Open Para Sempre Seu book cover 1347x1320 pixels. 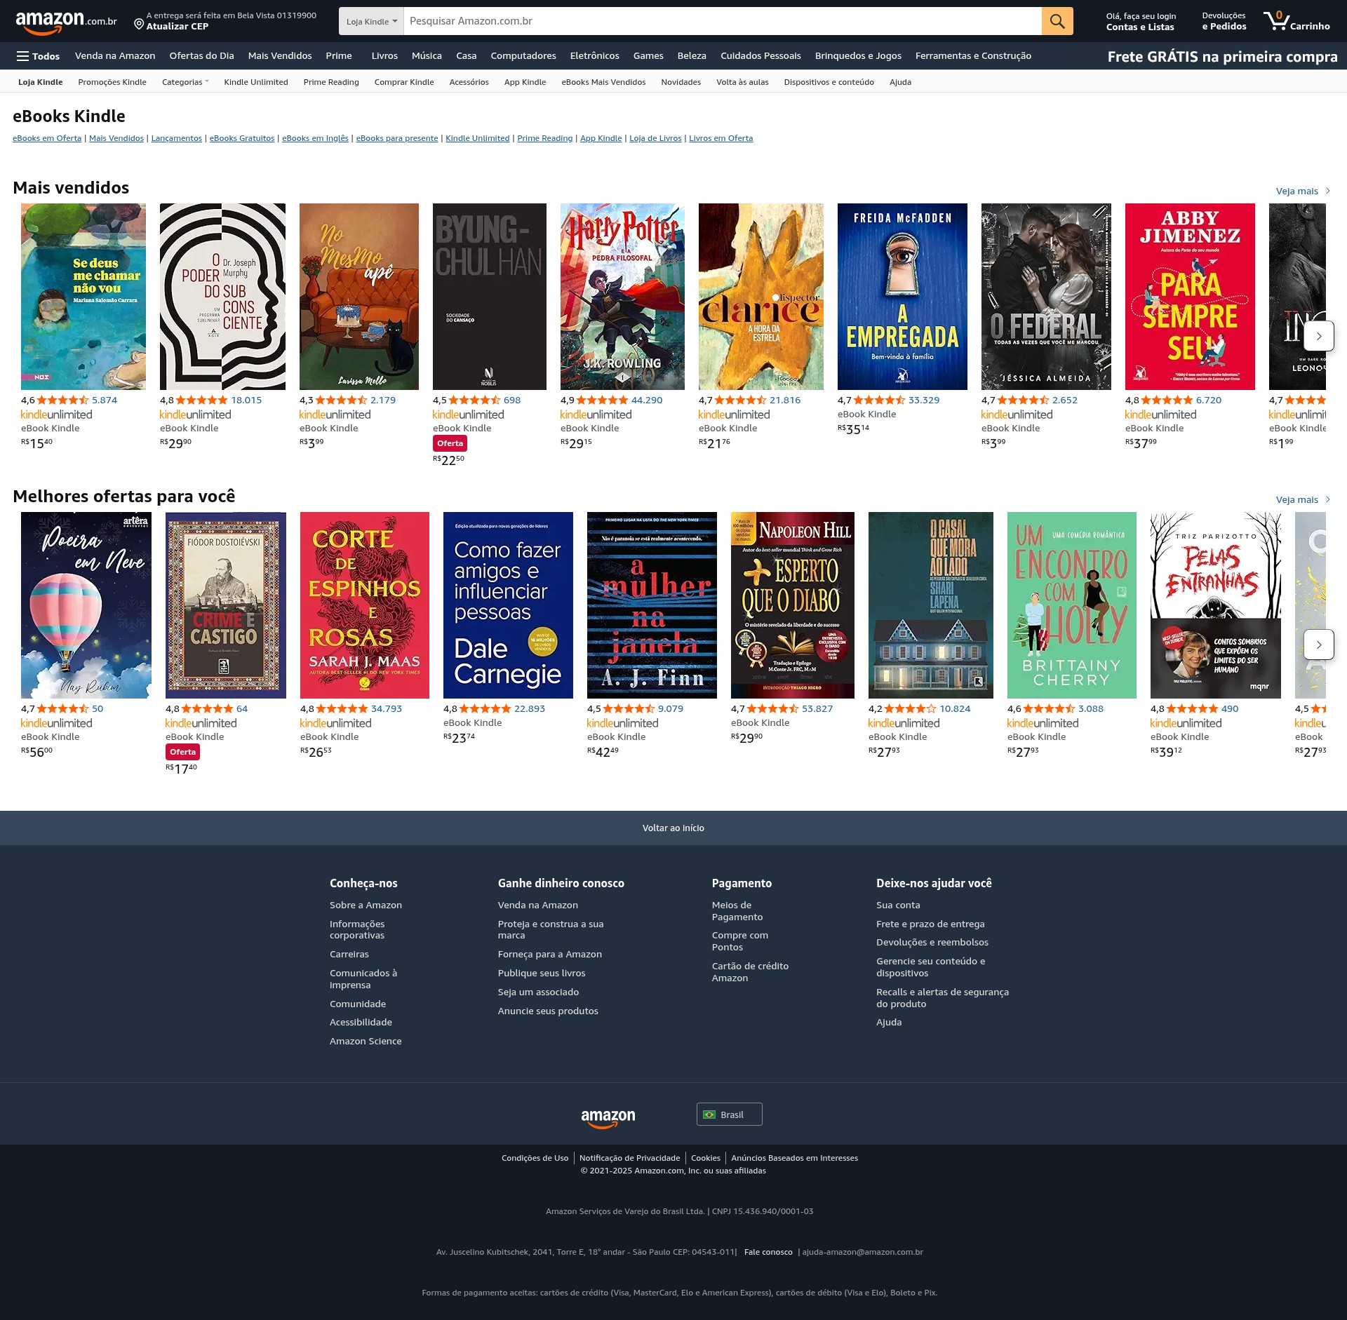click(x=1190, y=297)
